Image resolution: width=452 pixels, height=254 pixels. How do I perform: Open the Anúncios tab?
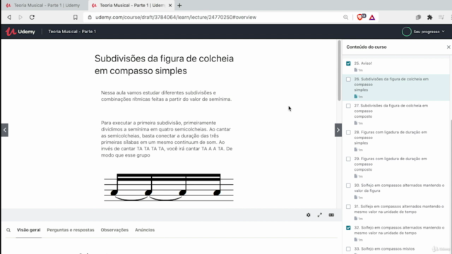click(145, 230)
